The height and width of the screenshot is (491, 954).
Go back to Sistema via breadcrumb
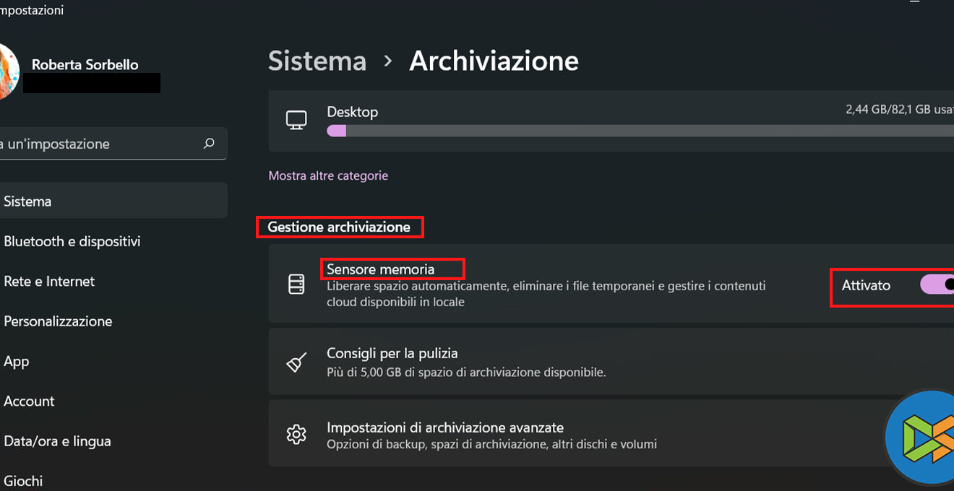tap(317, 61)
